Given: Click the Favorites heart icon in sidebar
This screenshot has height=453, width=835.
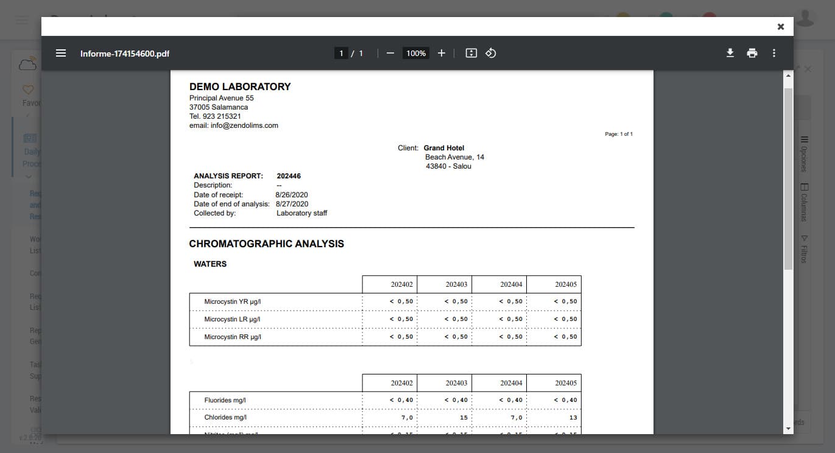Looking at the screenshot, I should [x=28, y=90].
